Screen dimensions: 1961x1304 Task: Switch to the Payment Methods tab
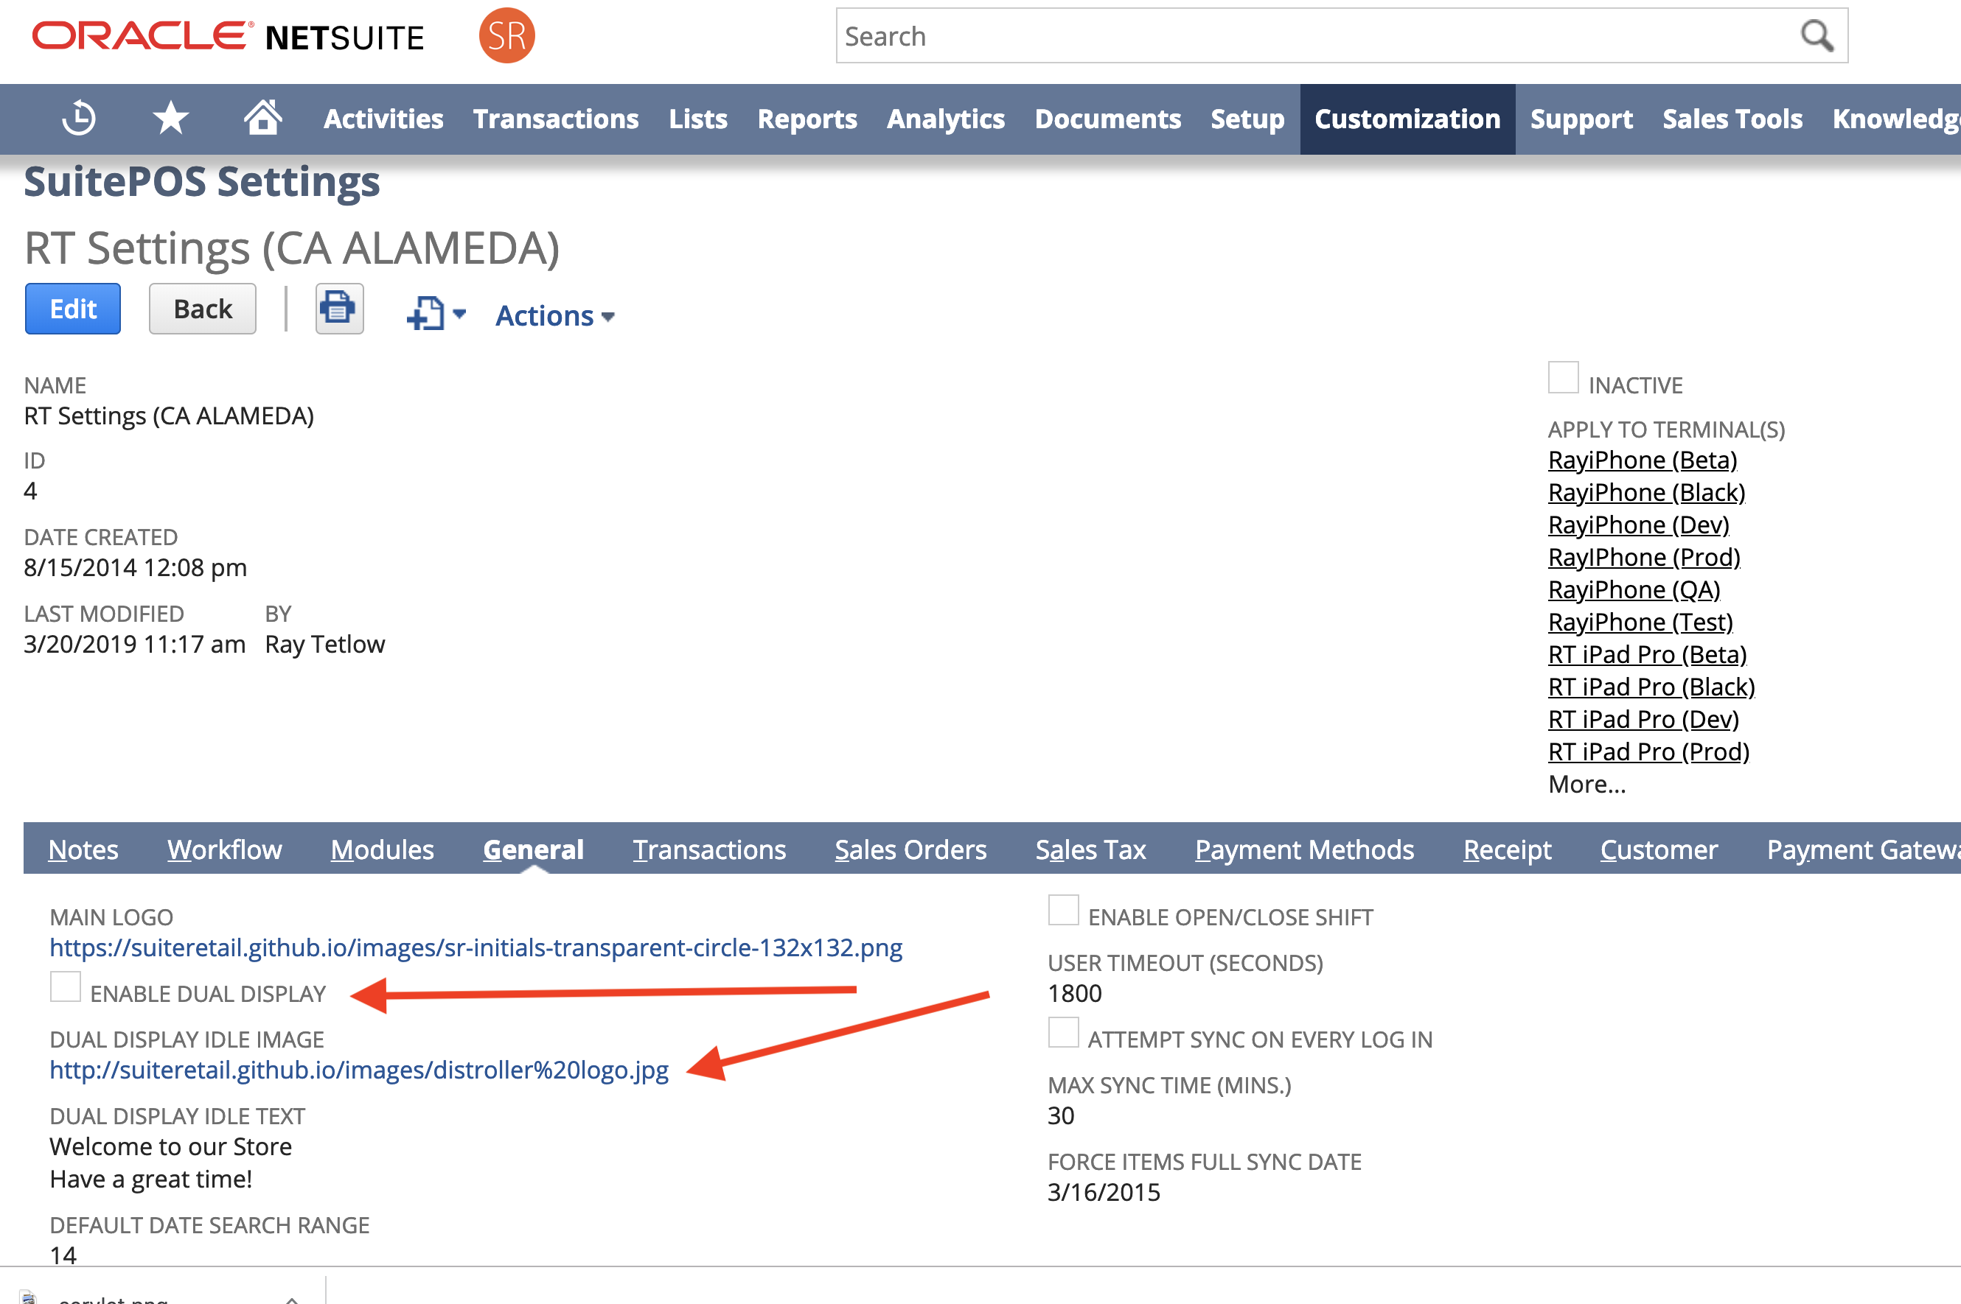pyautogui.click(x=1303, y=849)
